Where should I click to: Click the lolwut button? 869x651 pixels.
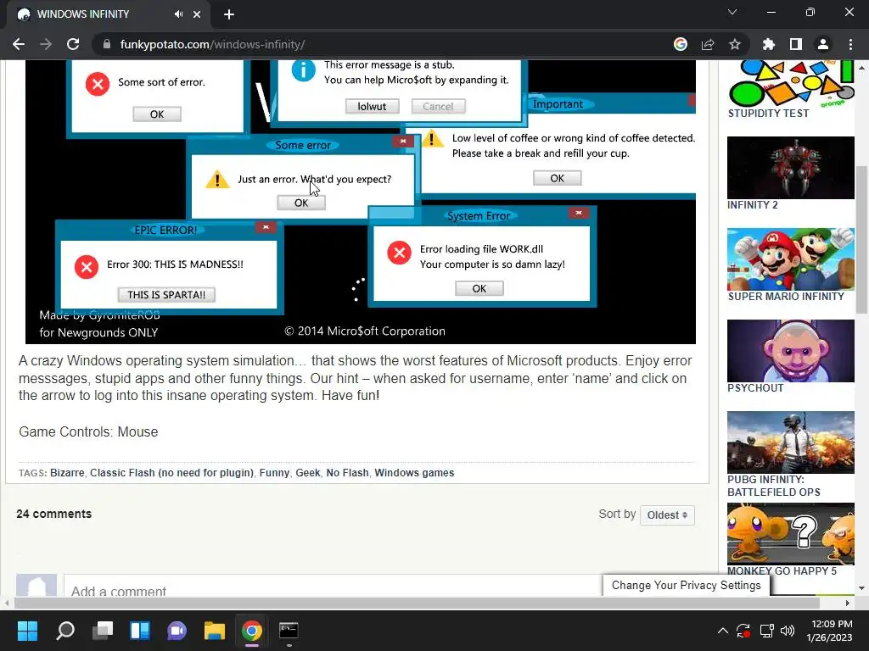372,106
